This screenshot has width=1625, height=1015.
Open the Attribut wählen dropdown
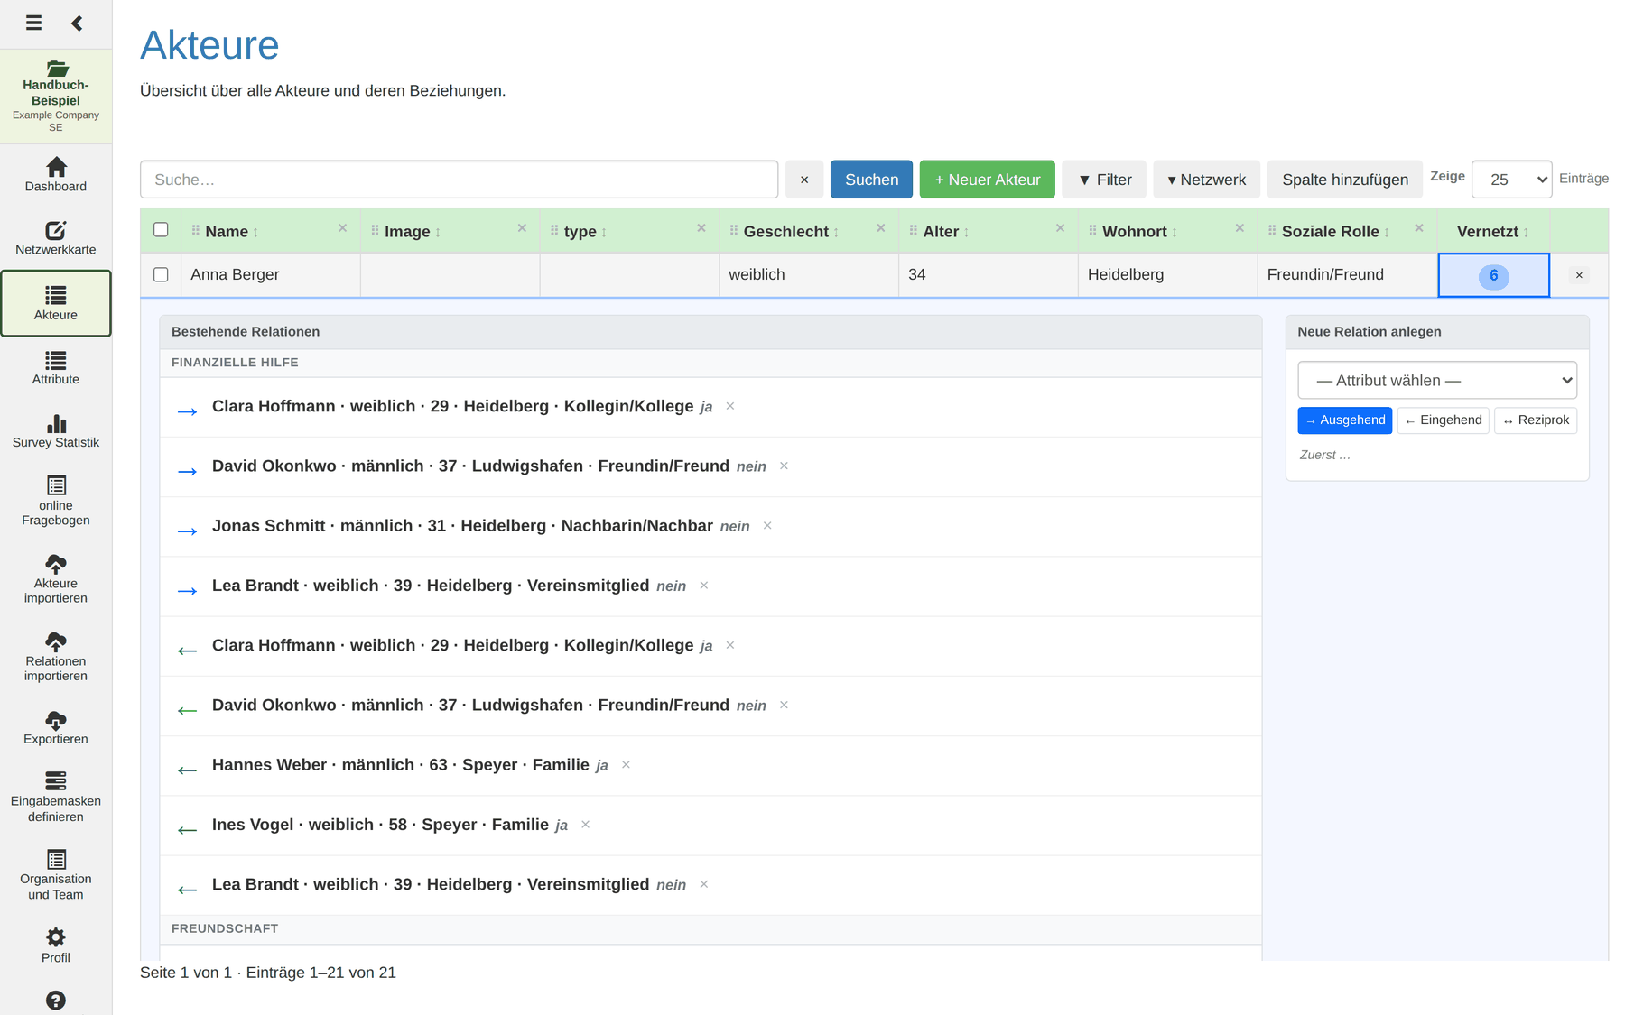point(1437,381)
